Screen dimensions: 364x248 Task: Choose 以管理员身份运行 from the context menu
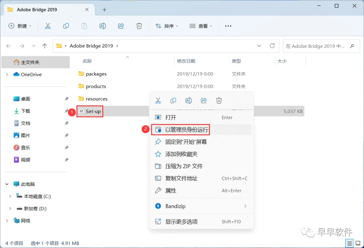click(x=202, y=129)
